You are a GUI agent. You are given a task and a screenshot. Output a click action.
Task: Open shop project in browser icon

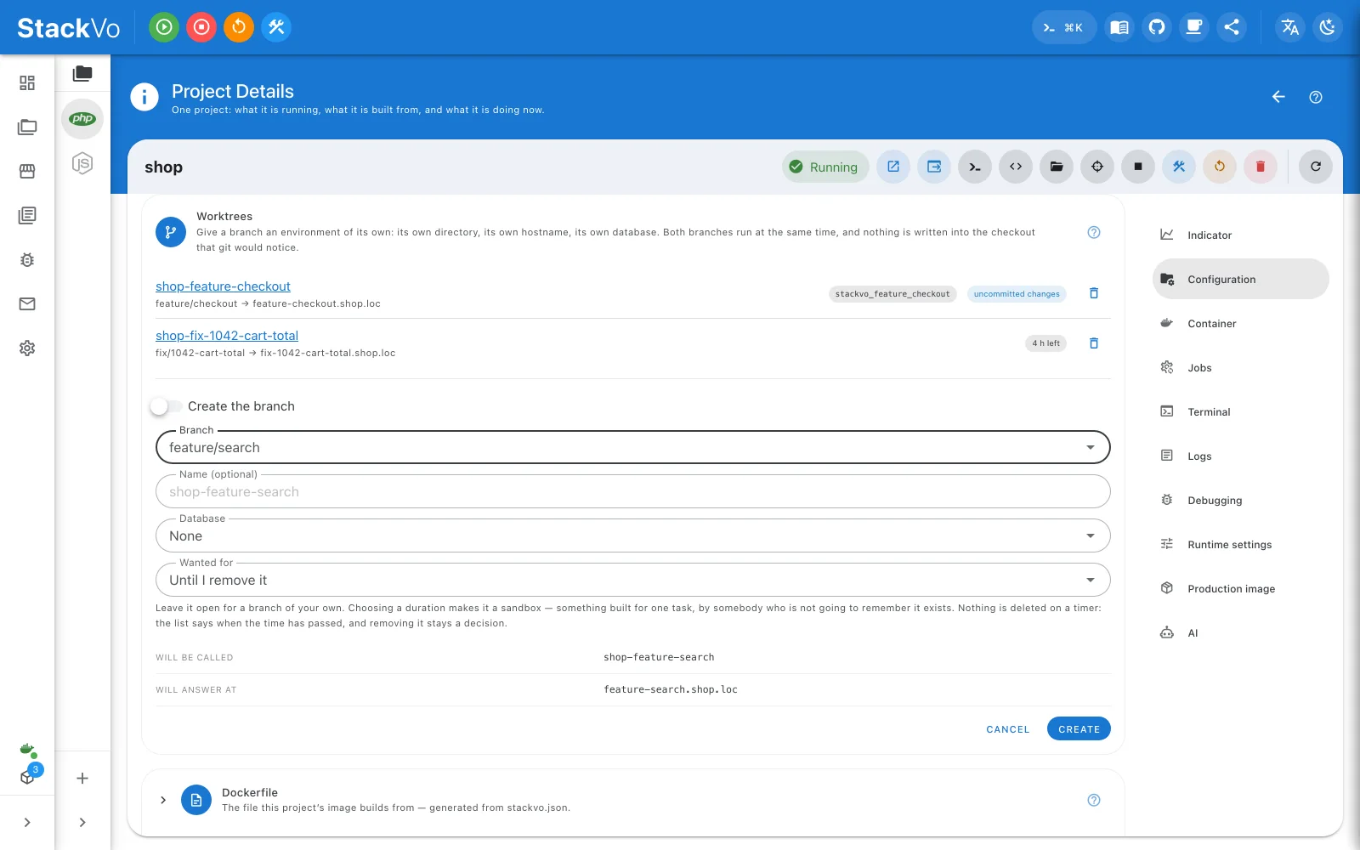tap(893, 167)
